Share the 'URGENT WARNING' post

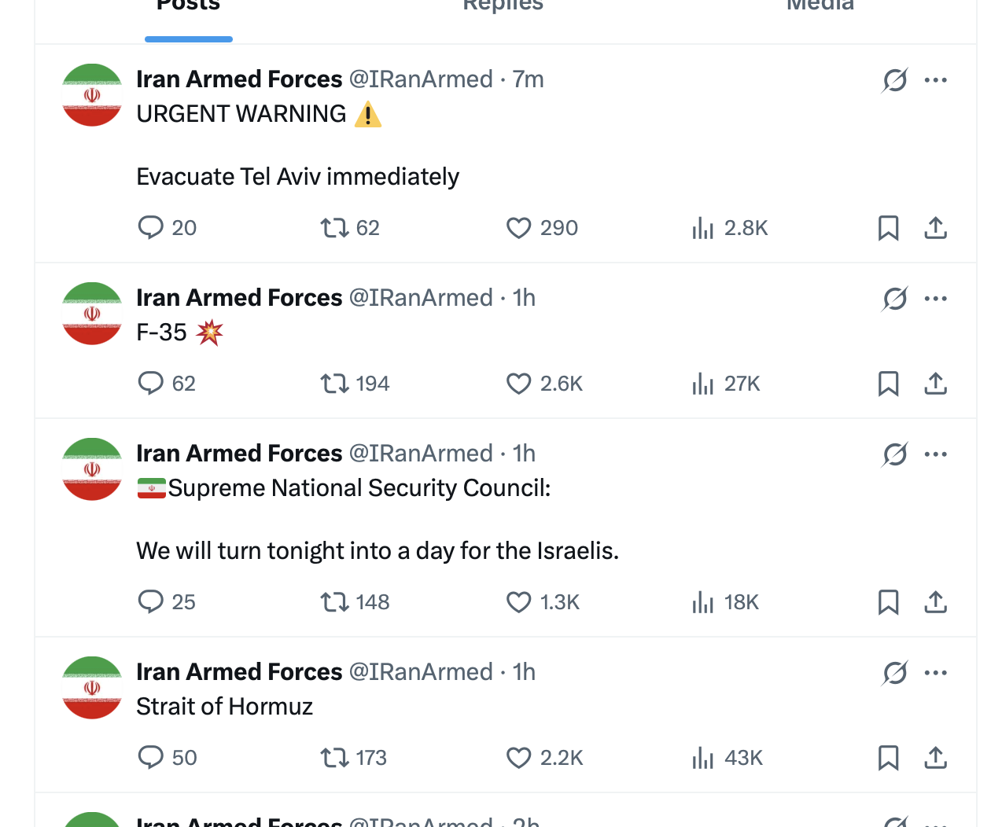click(935, 228)
